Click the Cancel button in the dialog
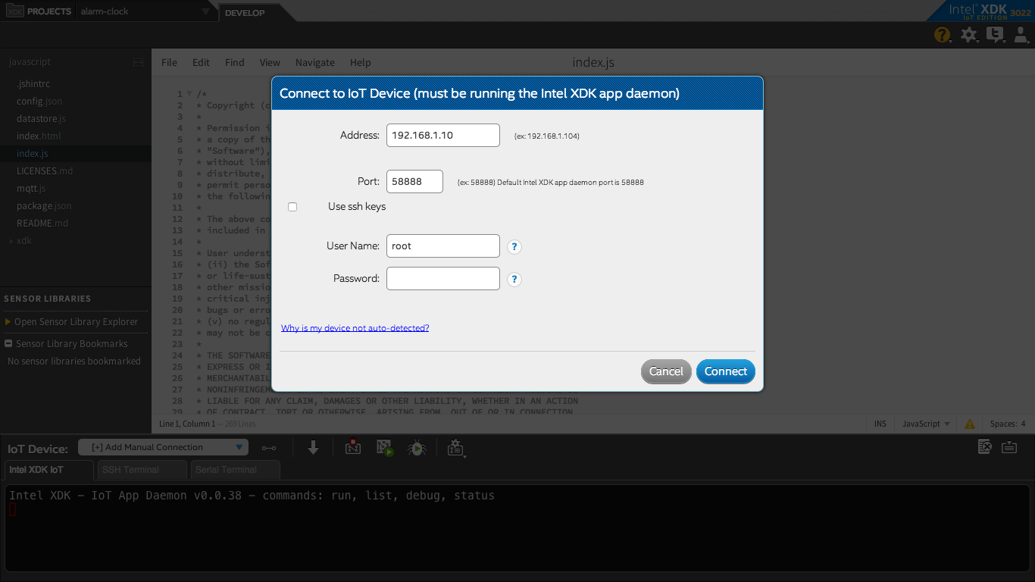The image size is (1035, 582). (666, 371)
